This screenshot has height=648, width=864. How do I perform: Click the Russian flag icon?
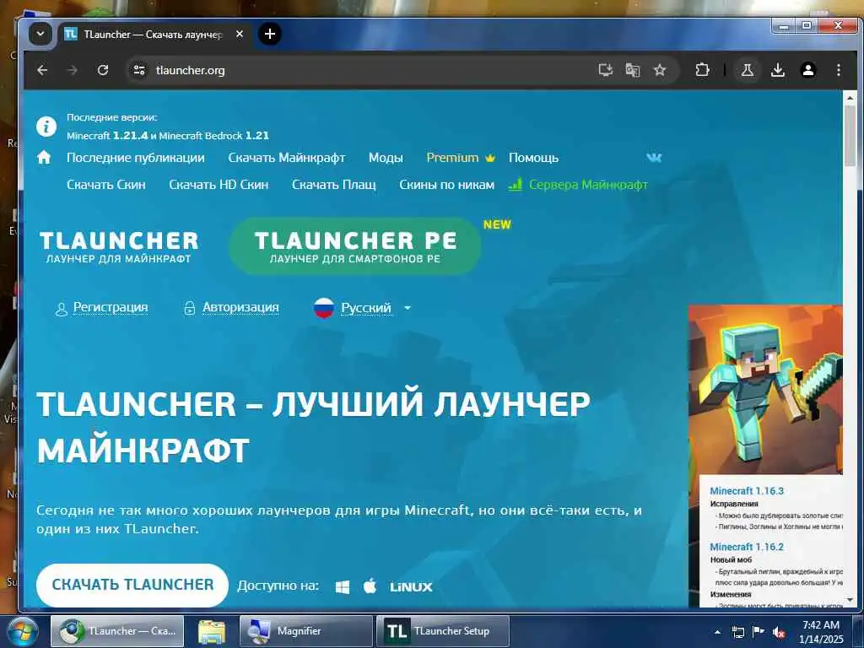pos(324,308)
